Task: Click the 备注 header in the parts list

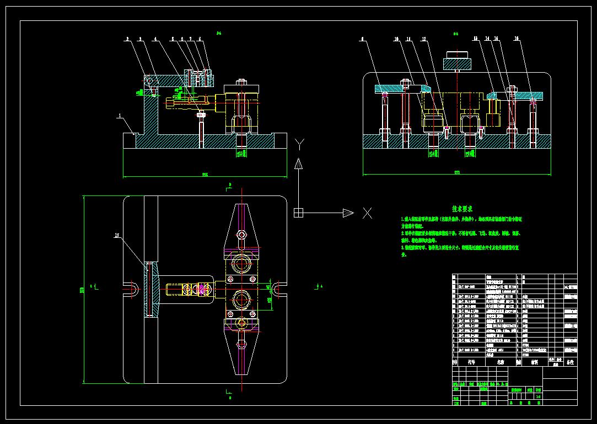Action: (570, 362)
